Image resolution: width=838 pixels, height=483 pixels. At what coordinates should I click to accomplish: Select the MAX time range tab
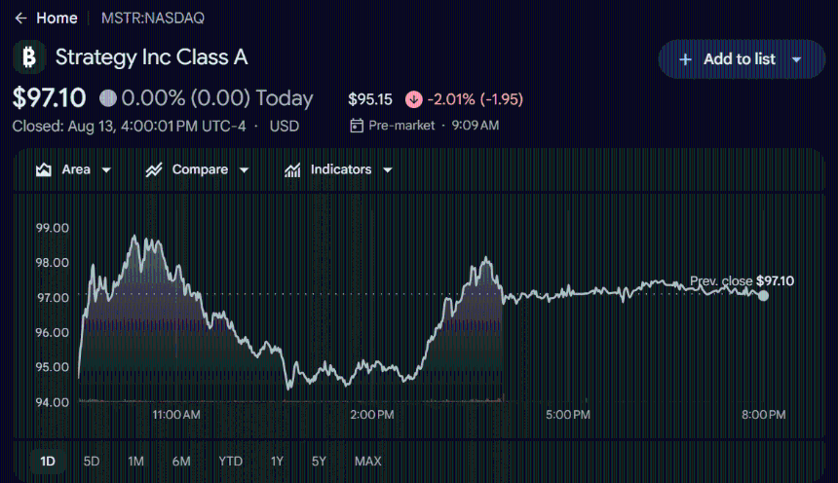pyautogui.click(x=367, y=462)
